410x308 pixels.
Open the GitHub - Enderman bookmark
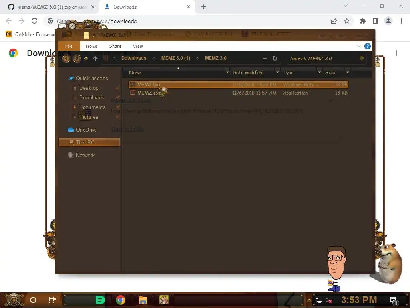30,34
